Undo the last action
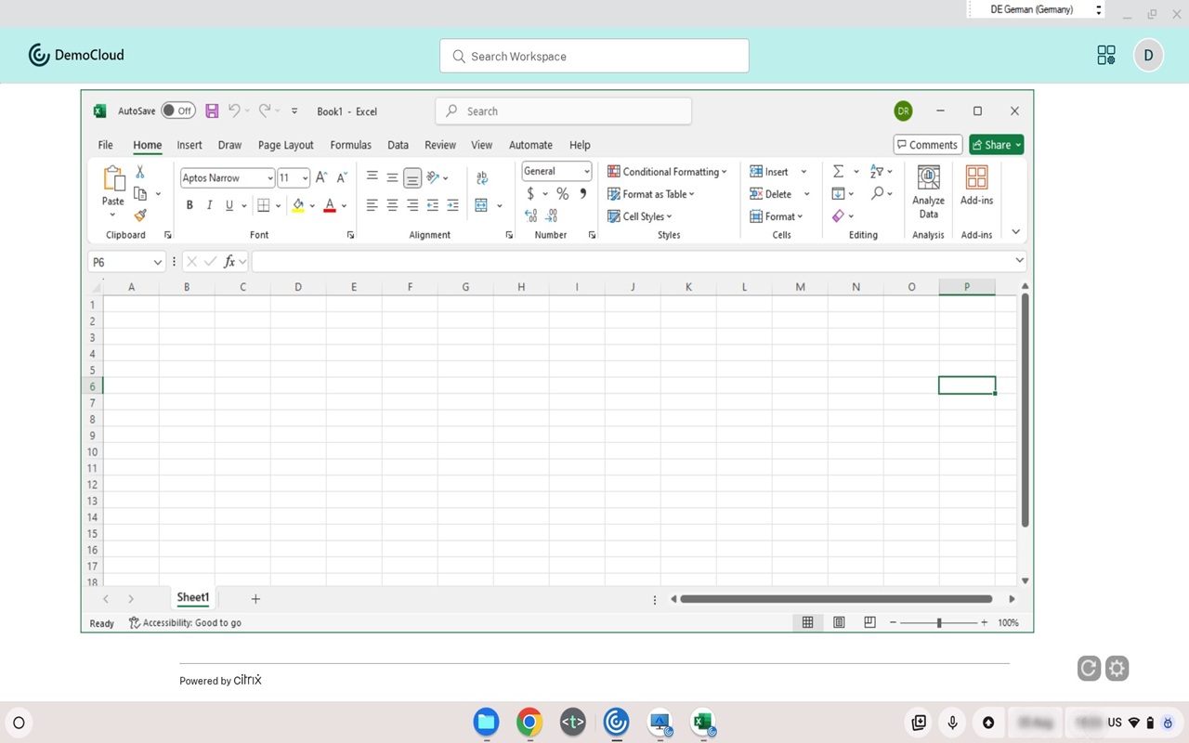1189x743 pixels. click(x=234, y=111)
